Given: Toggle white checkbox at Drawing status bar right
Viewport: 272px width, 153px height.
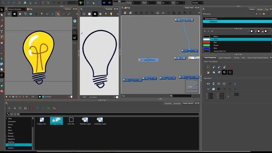Looking at the screenshot, I should pyautogui.click(x=117, y=97).
